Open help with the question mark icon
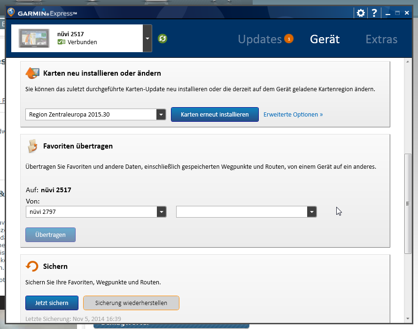418x329 pixels. pos(374,13)
